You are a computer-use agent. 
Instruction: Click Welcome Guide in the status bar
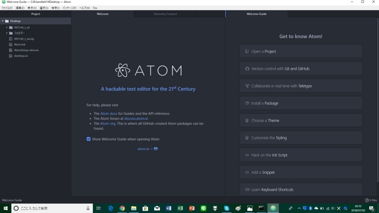click(x=12, y=200)
